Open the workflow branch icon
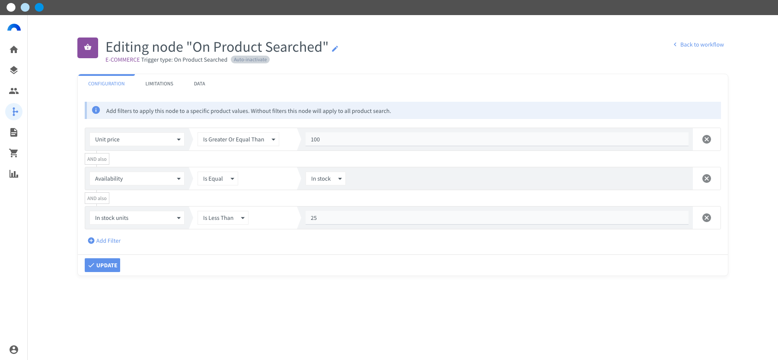Screen dimensions: 778x360 click(14, 112)
